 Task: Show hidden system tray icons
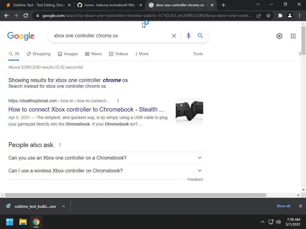263,222
